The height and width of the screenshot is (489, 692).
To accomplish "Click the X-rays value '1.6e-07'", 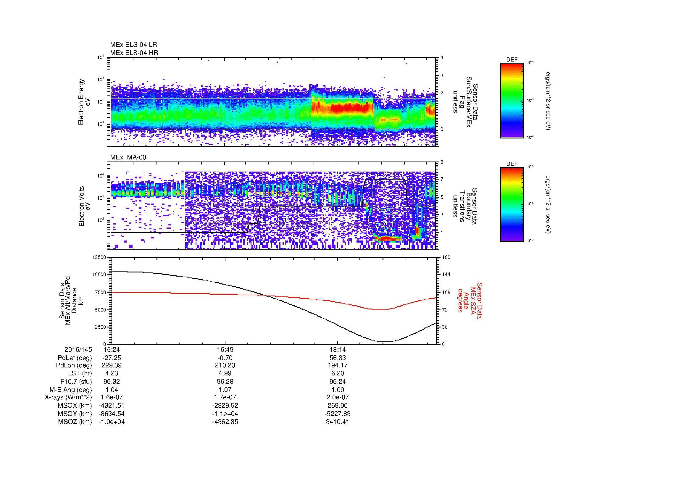I will pos(112,397).
